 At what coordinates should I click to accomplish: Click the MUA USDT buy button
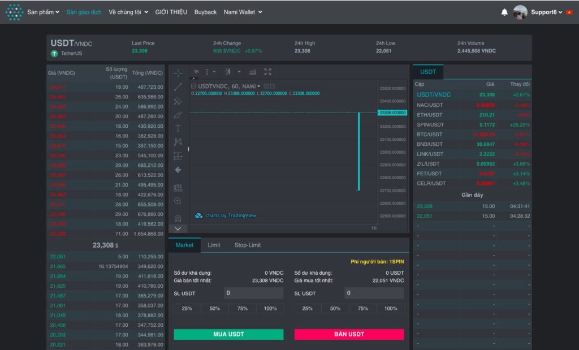pyautogui.click(x=228, y=334)
